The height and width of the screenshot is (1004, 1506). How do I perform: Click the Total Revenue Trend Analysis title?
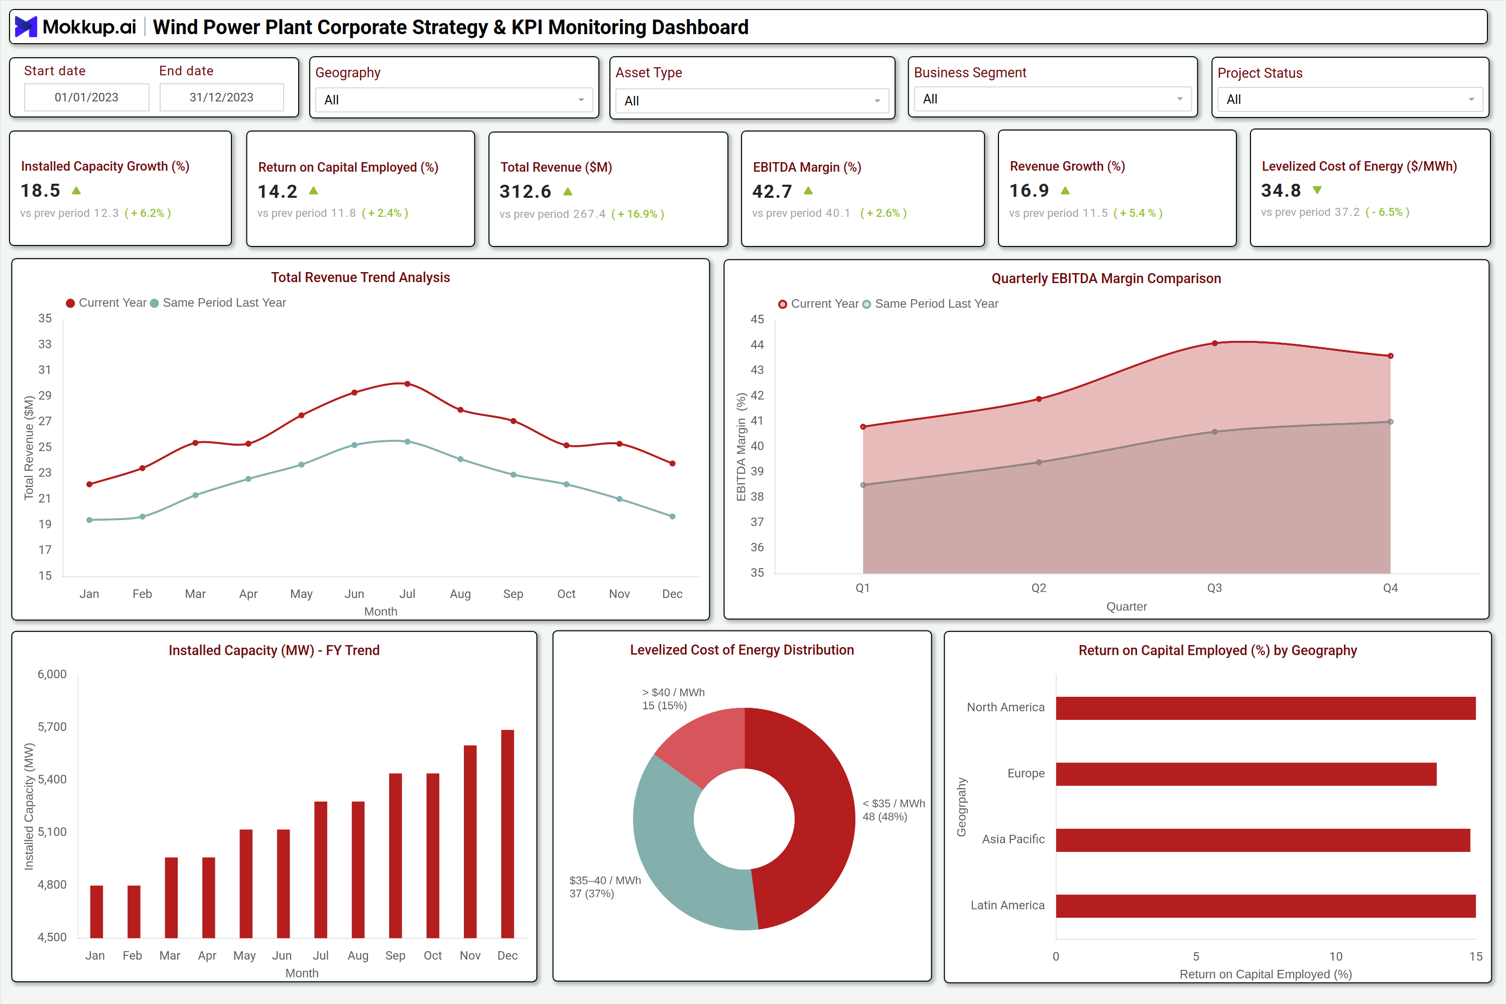360,277
